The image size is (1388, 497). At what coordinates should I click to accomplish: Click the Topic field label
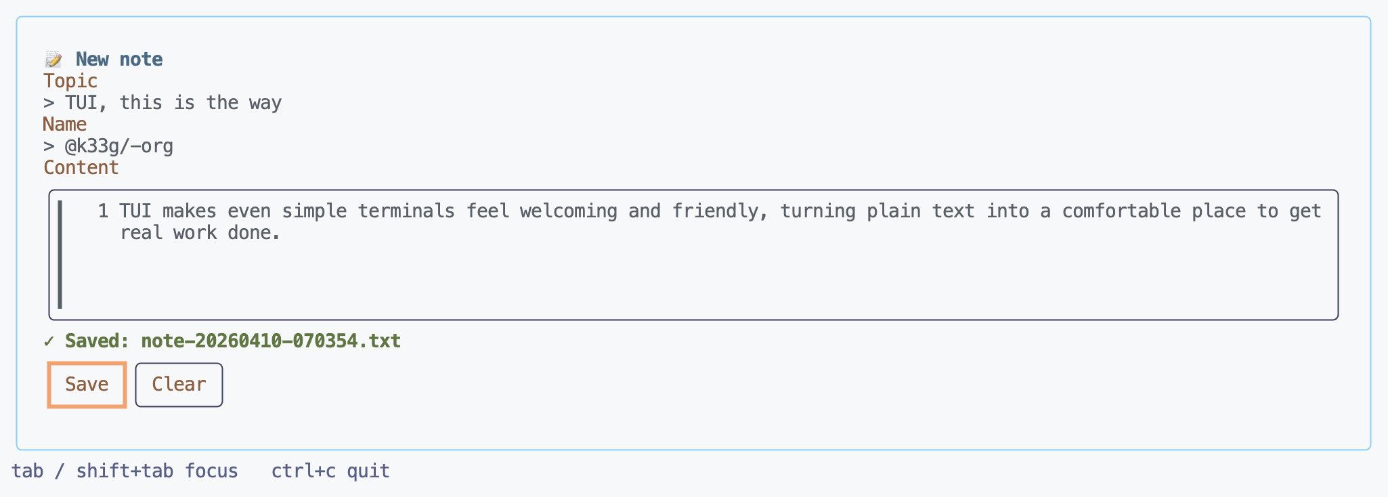(x=70, y=81)
